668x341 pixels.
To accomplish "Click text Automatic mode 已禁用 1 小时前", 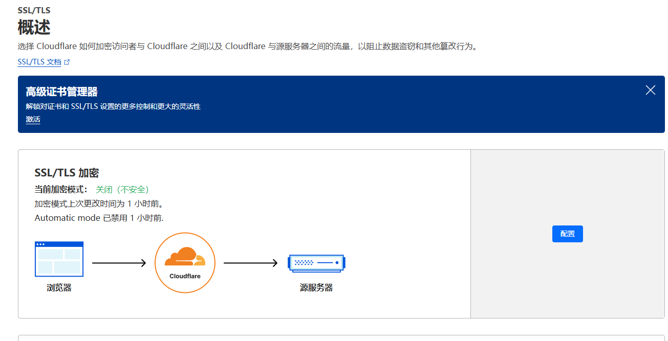I will [99, 218].
